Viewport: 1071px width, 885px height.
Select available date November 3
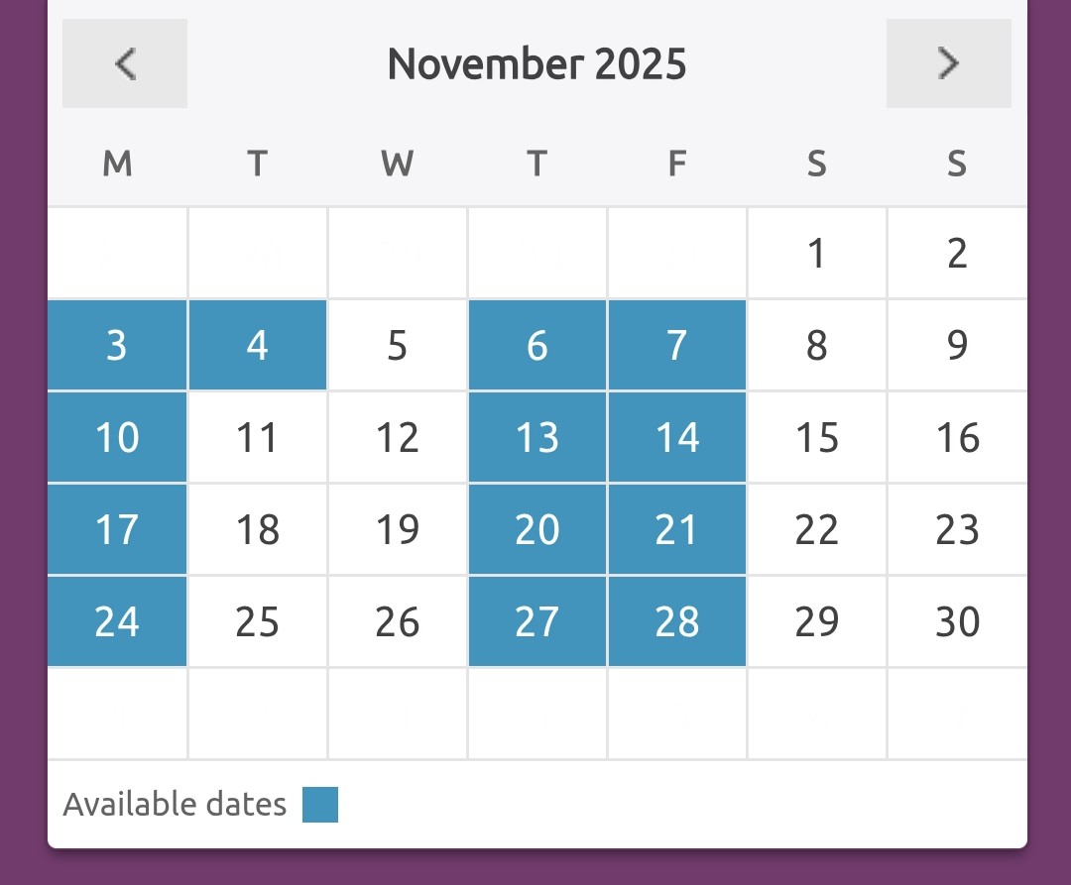click(117, 345)
